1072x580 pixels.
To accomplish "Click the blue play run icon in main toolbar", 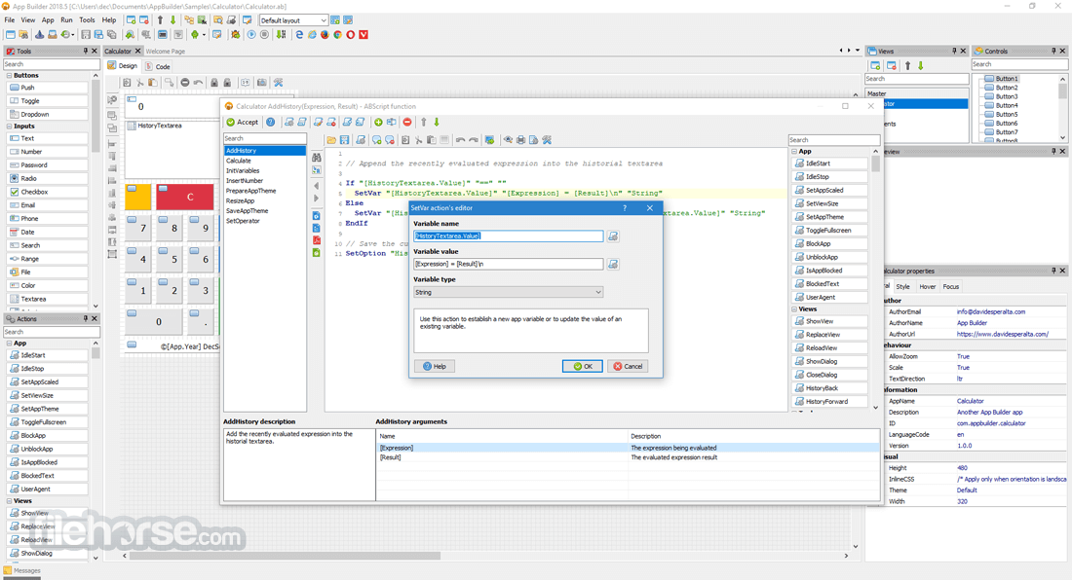I will point(251,34).
